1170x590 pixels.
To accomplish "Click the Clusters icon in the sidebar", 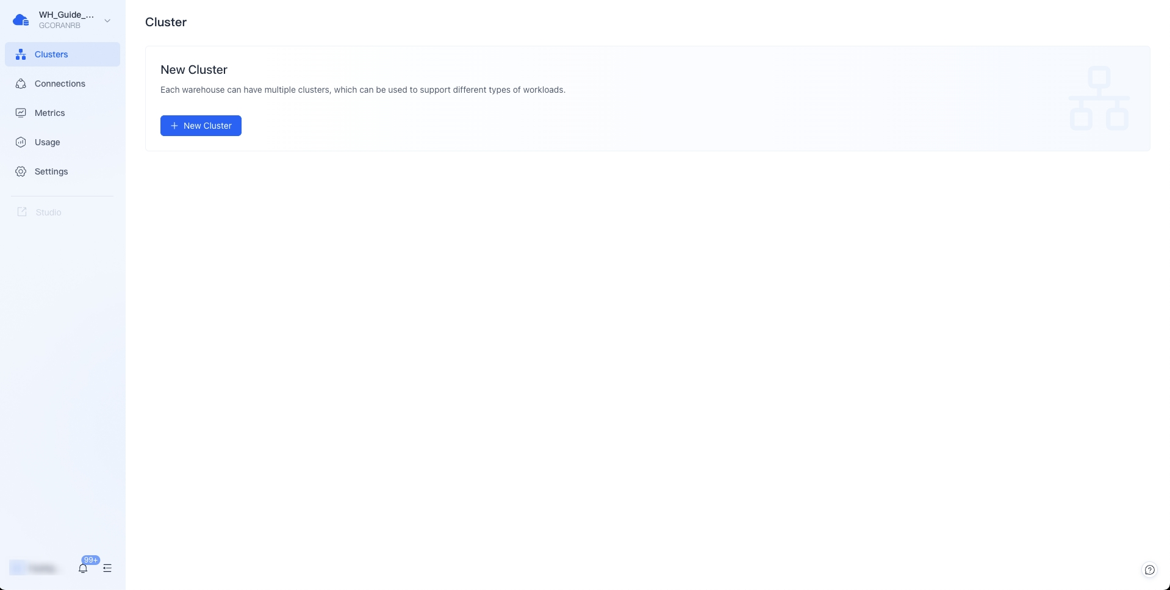I will coord(21,54).
